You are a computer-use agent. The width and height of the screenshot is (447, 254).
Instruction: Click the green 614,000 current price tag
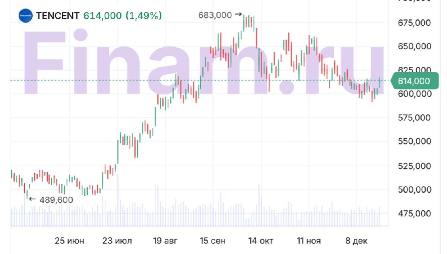tap(414, 81)
